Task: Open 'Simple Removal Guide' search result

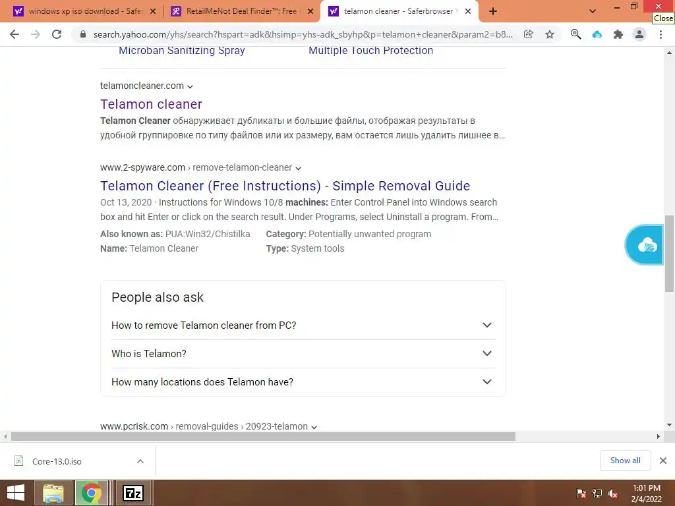Action: (x=285, y=186)
